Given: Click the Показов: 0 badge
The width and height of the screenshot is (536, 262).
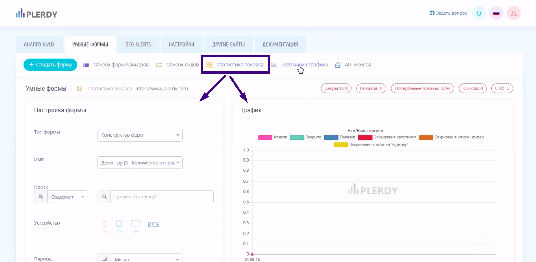Looking at the screenshot, I should (x=371, y=88).
